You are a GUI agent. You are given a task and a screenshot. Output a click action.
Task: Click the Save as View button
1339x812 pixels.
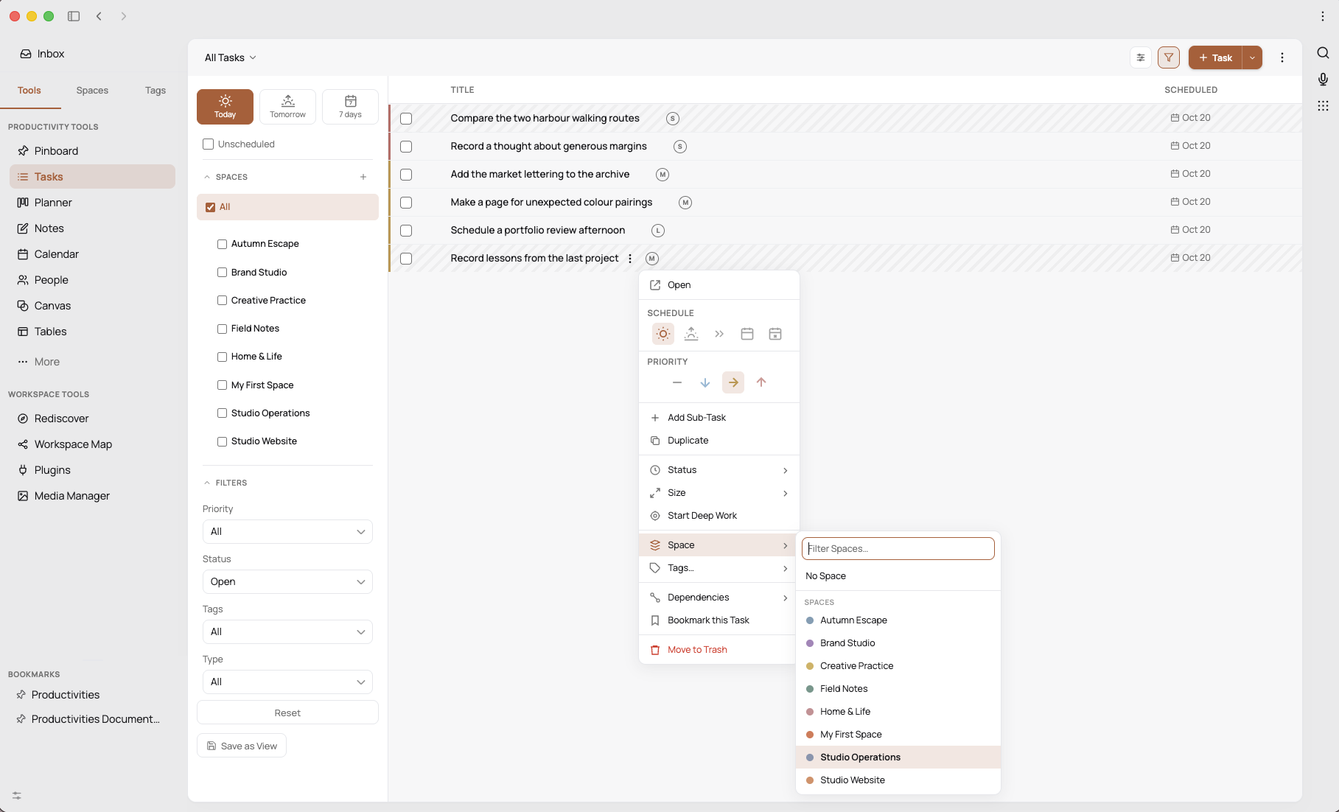point(242,746)
